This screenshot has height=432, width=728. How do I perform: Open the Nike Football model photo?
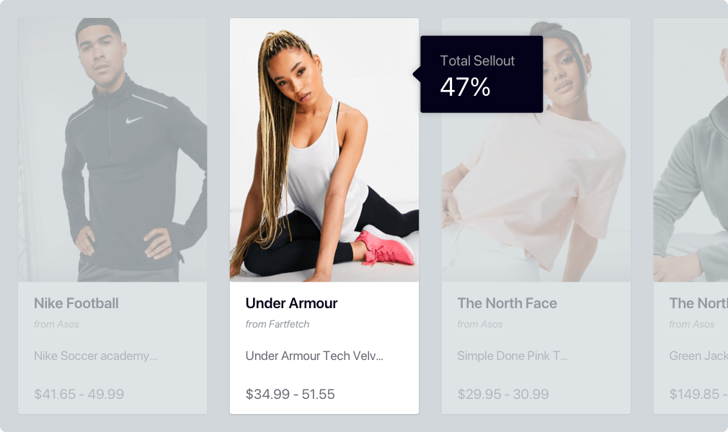[x=112, y=150]
